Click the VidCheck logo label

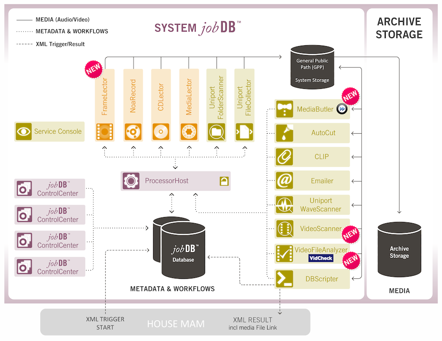[x=321, y=258]
